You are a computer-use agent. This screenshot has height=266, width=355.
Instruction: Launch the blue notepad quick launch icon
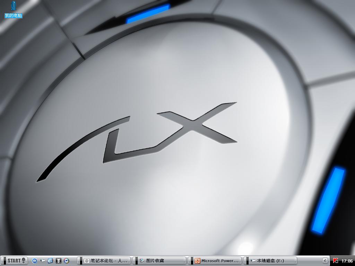click(x=50, y=261)
